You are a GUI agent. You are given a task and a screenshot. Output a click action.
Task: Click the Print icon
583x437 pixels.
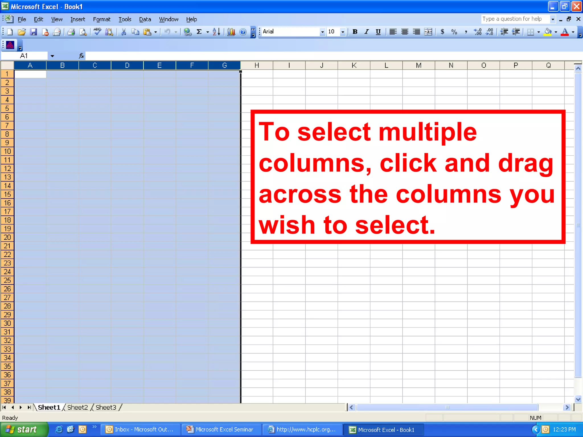coord(71,32)
